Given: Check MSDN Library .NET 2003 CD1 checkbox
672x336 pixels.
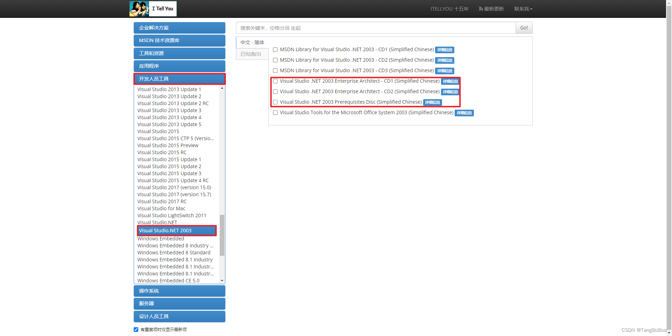Looking at the screenshot, I should [275, 50].
